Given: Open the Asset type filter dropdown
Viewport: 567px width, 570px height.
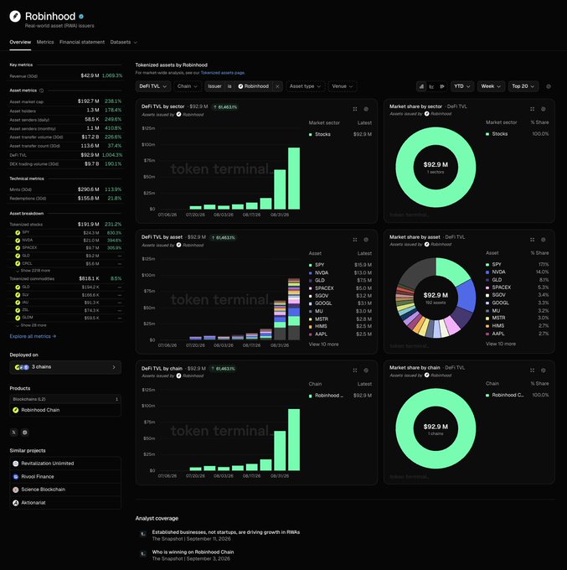Looking at the screenshot, I should point(305,86).
